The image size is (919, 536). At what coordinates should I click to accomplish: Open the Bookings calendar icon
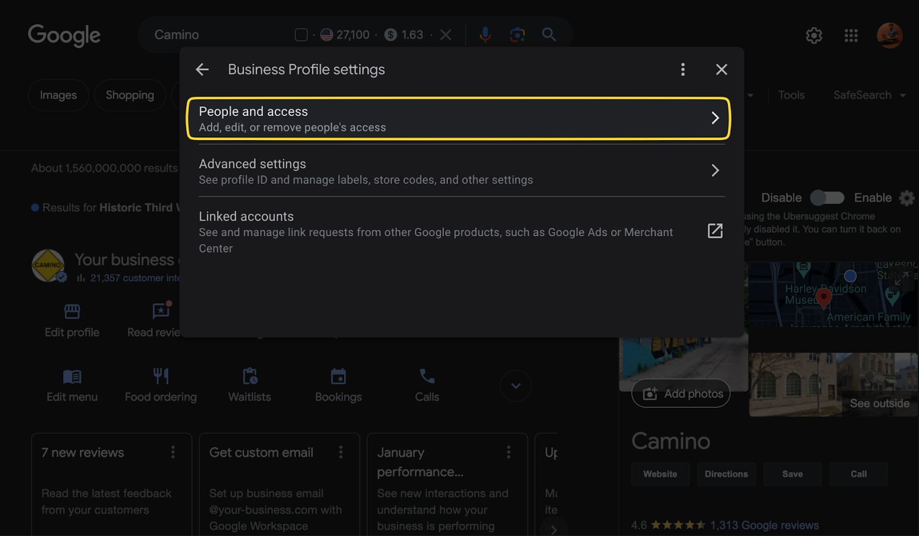pos(338,376)
